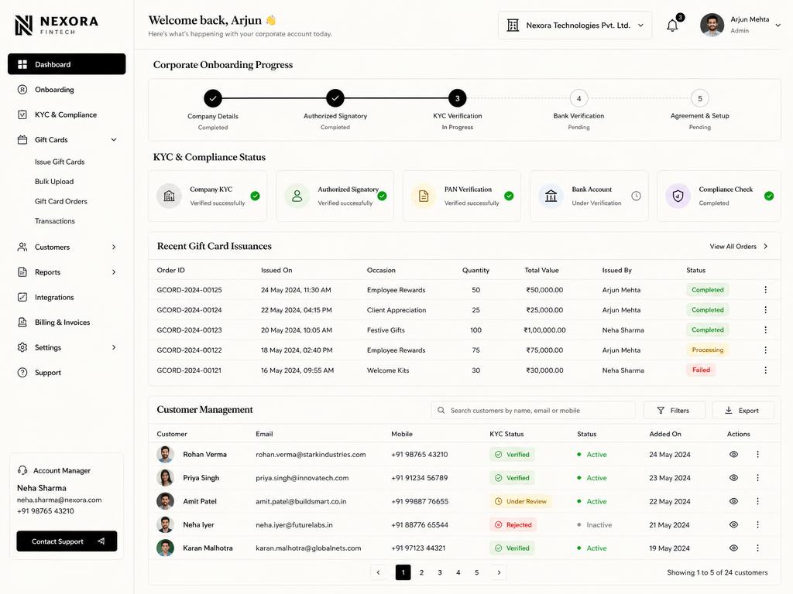Image resolution: width=793 pixels, height=594 pixels.
Task: Go to customers page 5
Action: pos(476,572)
